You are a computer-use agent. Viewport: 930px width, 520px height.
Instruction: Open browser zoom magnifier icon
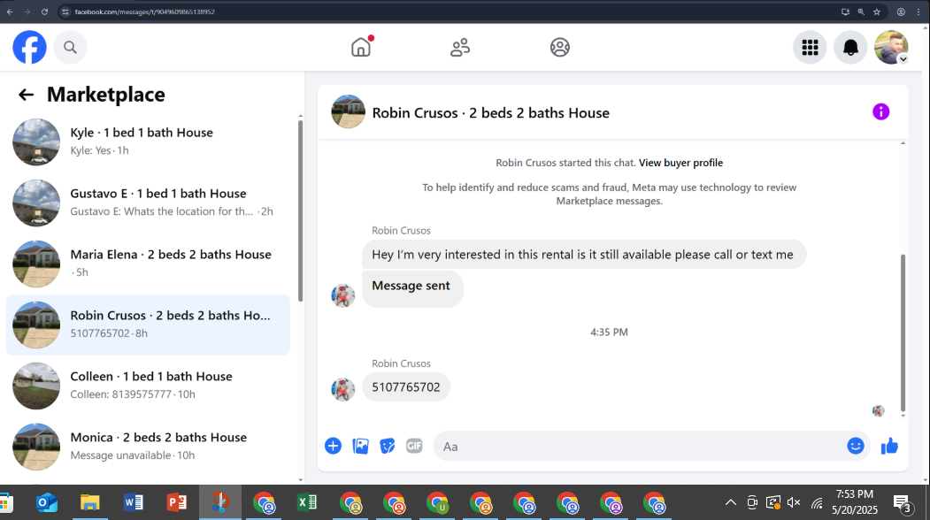861,11
